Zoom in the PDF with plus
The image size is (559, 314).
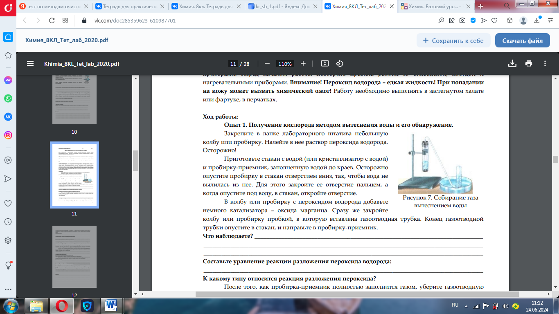coord(303,63)
